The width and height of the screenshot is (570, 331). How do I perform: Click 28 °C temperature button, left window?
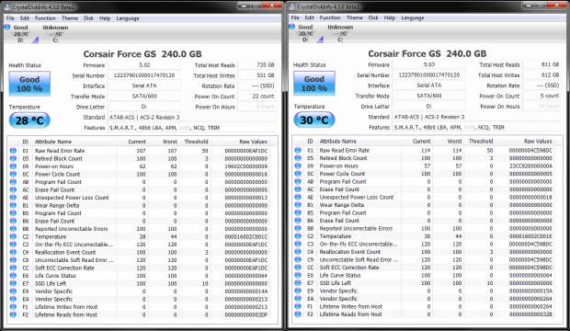pyautogui.click(x=29, y=120)
